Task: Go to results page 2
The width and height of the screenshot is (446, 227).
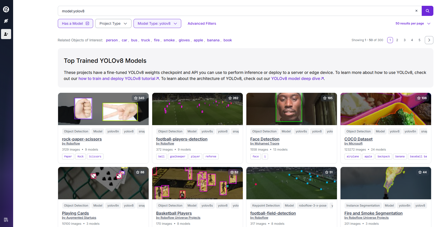Action: [x=397, y=40]
